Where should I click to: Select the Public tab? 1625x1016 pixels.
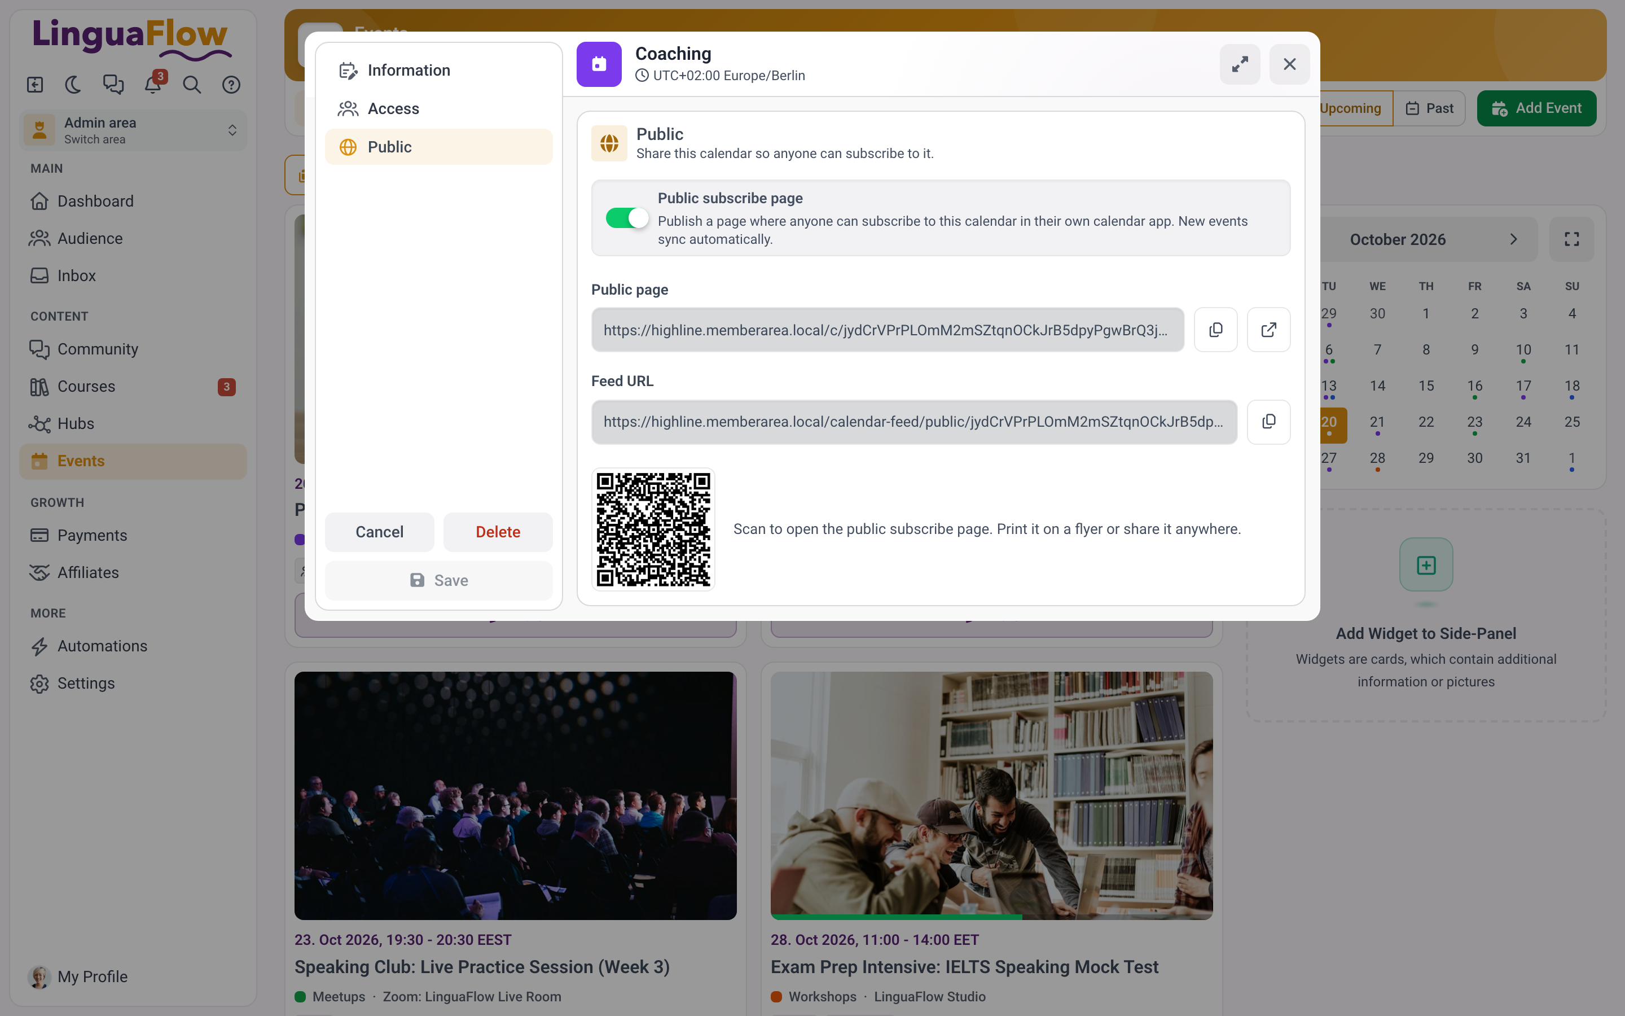(x=439, y=147)
